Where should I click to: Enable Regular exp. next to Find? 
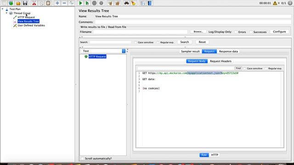coord(266,68)
